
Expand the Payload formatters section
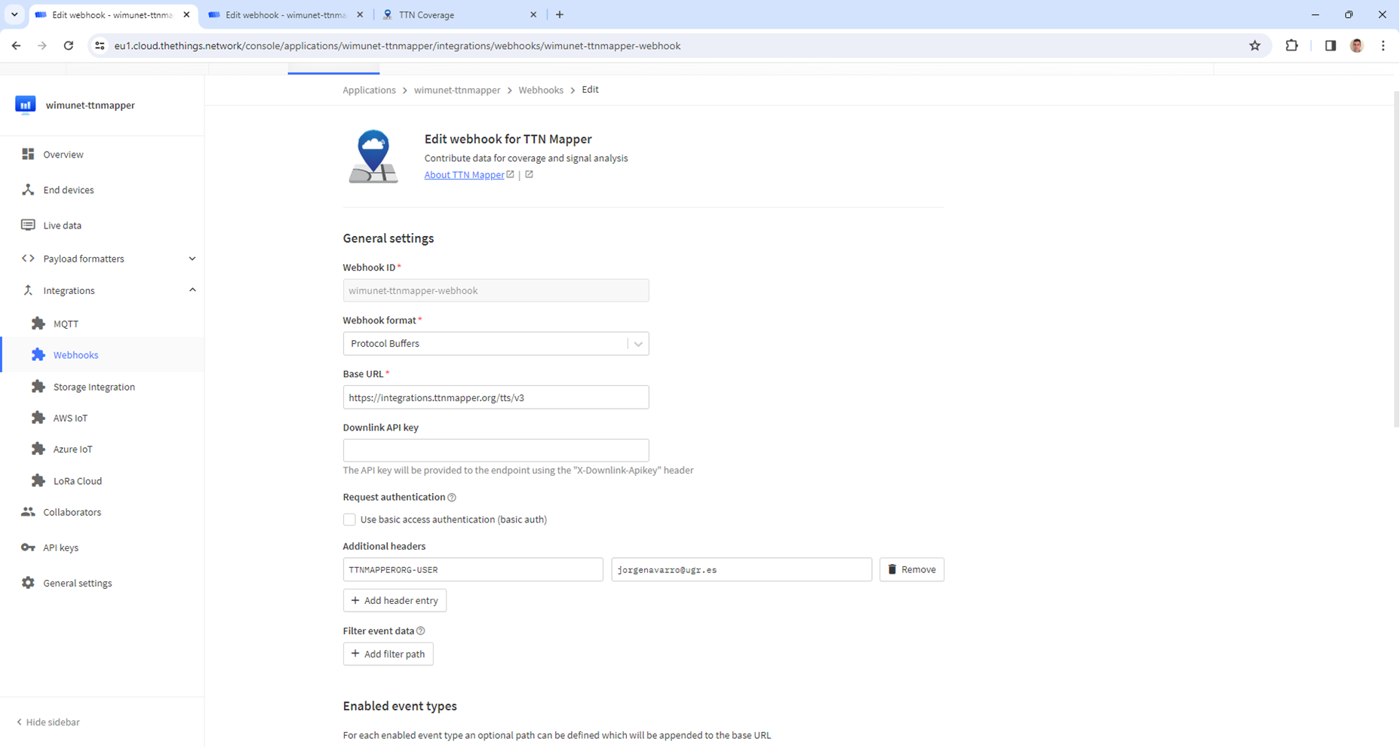pos(192,259)
